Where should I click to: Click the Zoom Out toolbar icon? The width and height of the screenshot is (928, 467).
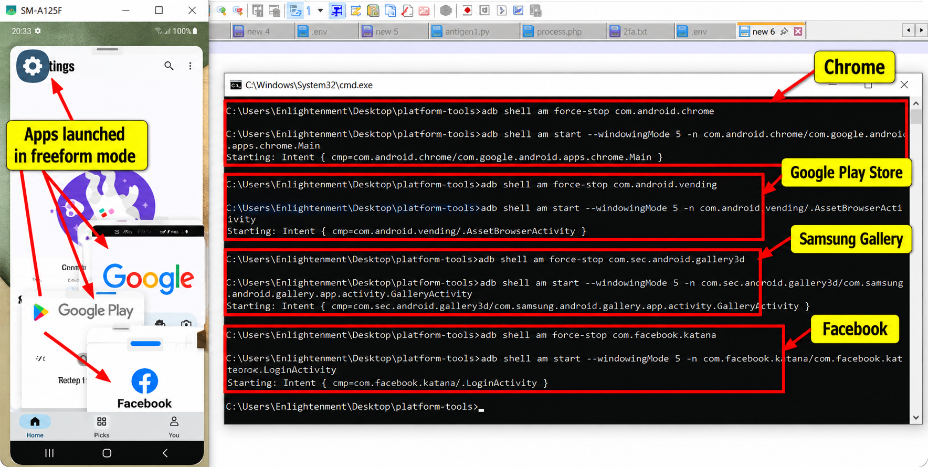tap(238, 10)
